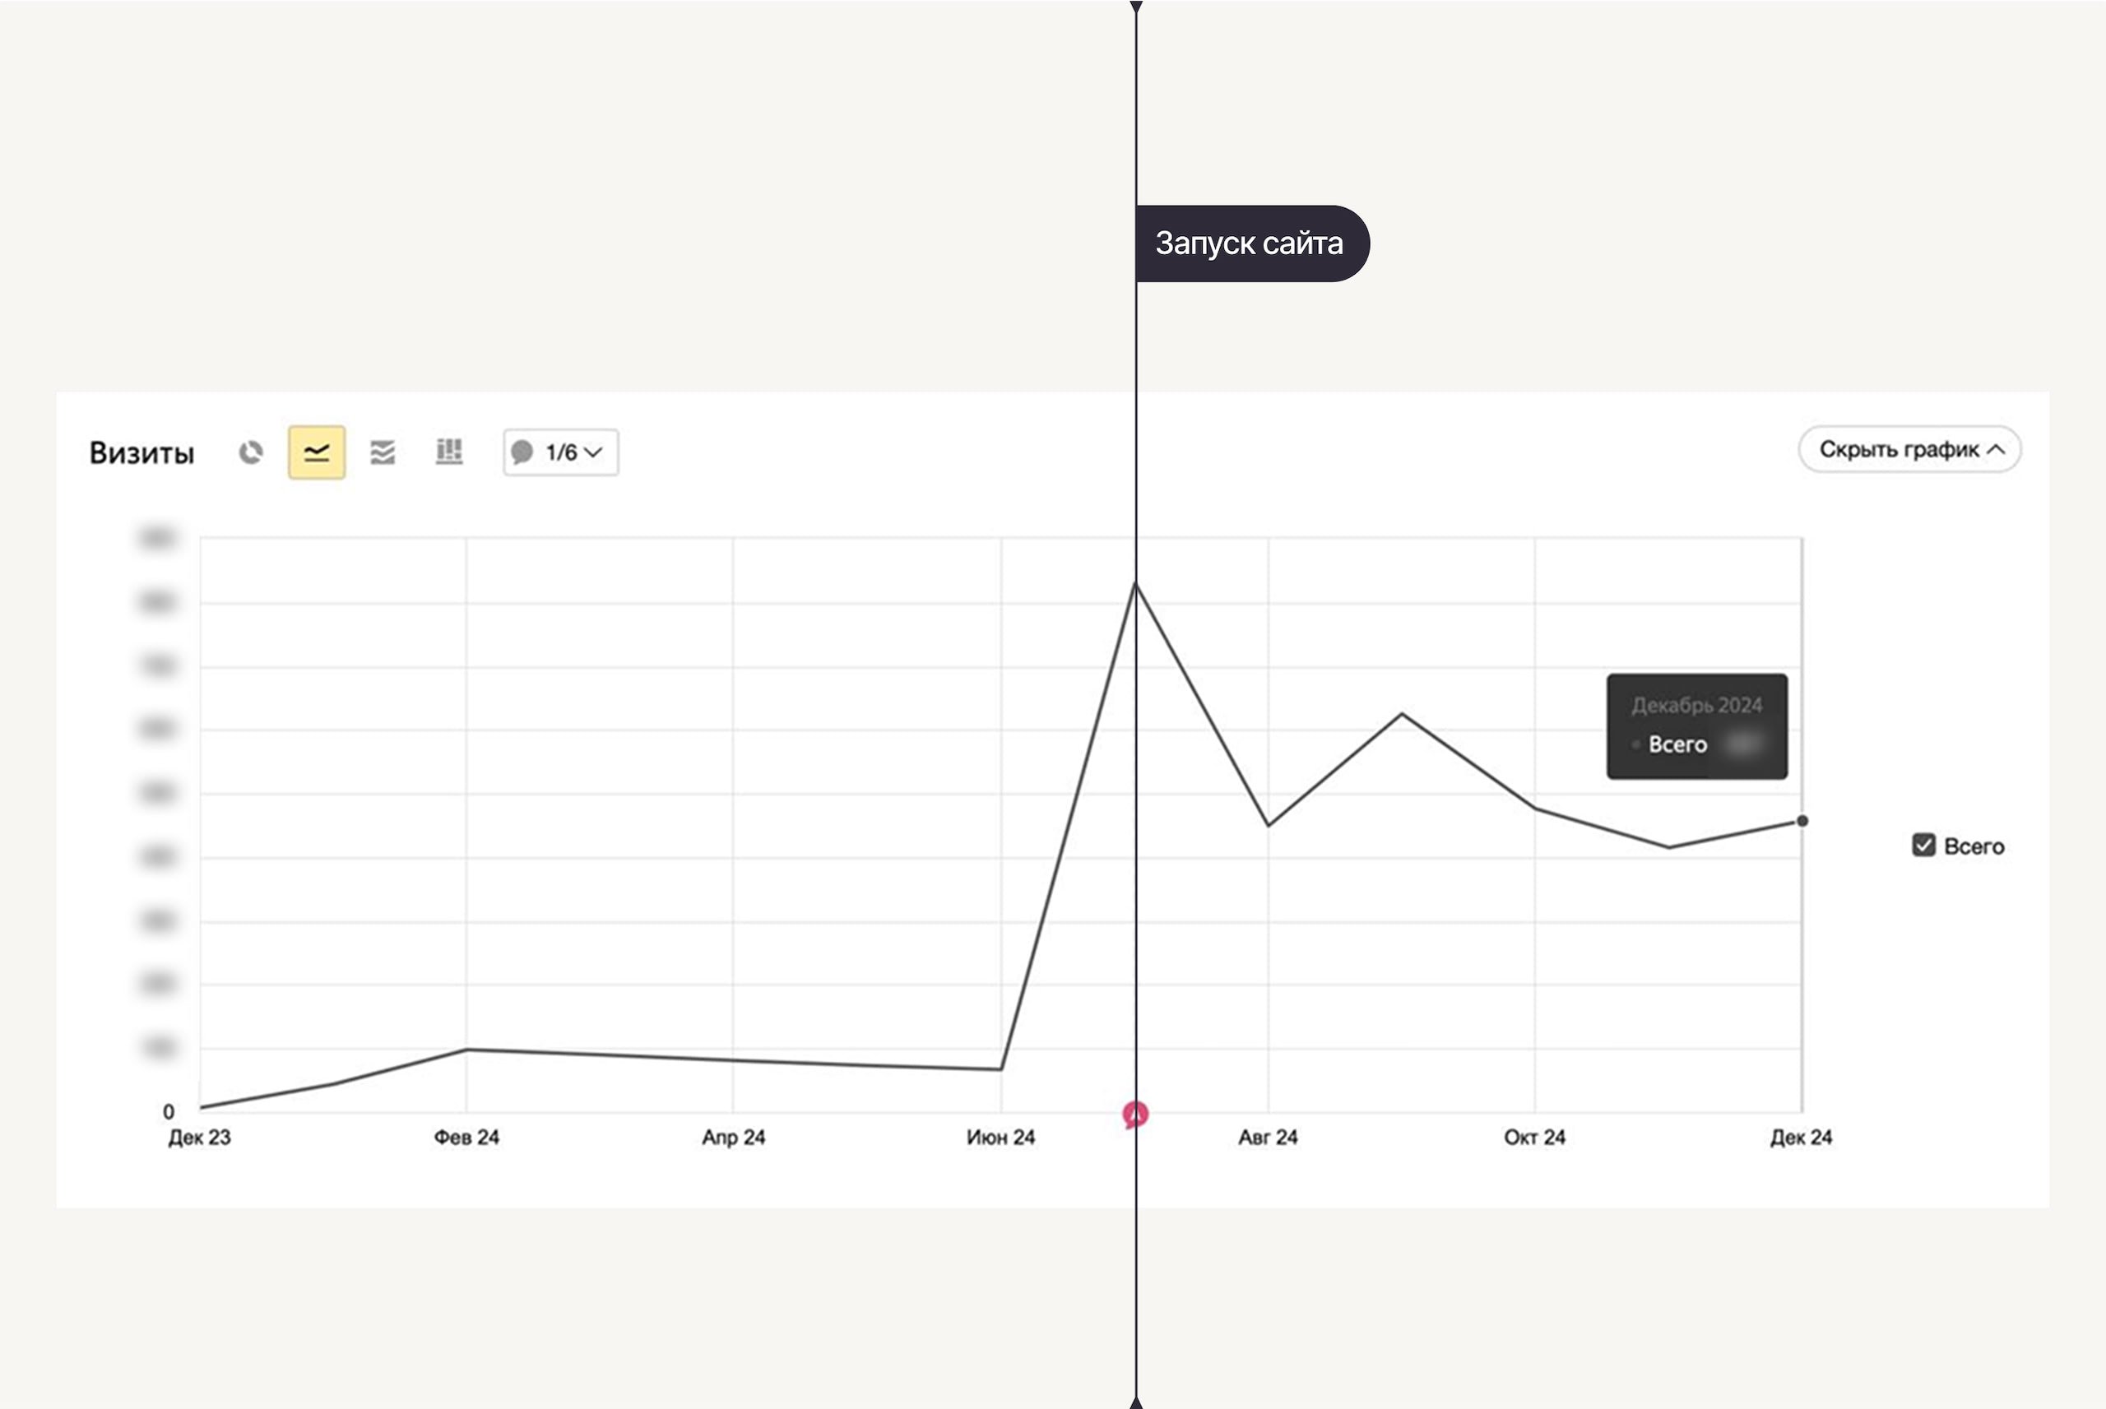The image size is (2106, 1409).
Task: Click the Фев 24 axis label
Action: (466, 1138)
